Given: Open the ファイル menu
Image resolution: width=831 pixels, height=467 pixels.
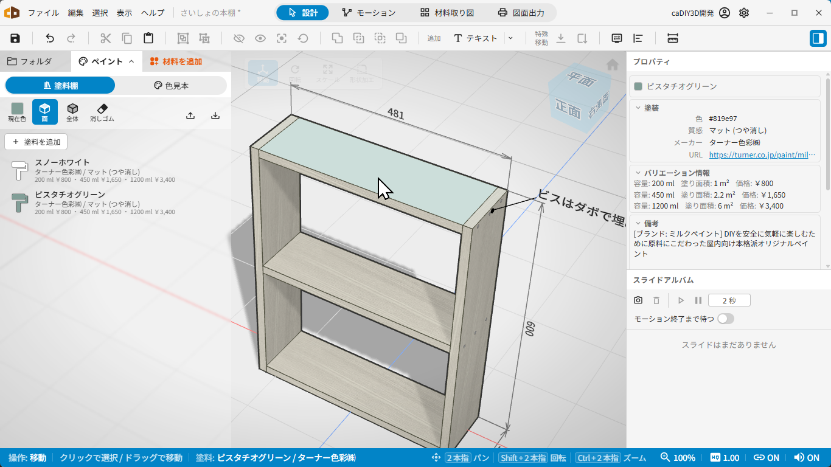Looking at the screenshot, I should click(44, 13).
